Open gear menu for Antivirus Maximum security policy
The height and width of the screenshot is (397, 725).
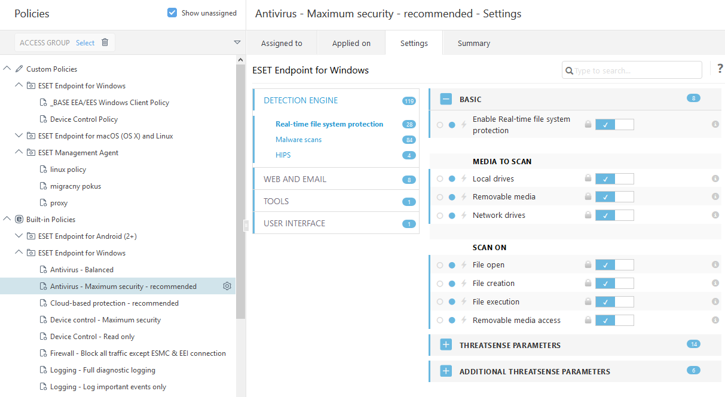[227, 287]
